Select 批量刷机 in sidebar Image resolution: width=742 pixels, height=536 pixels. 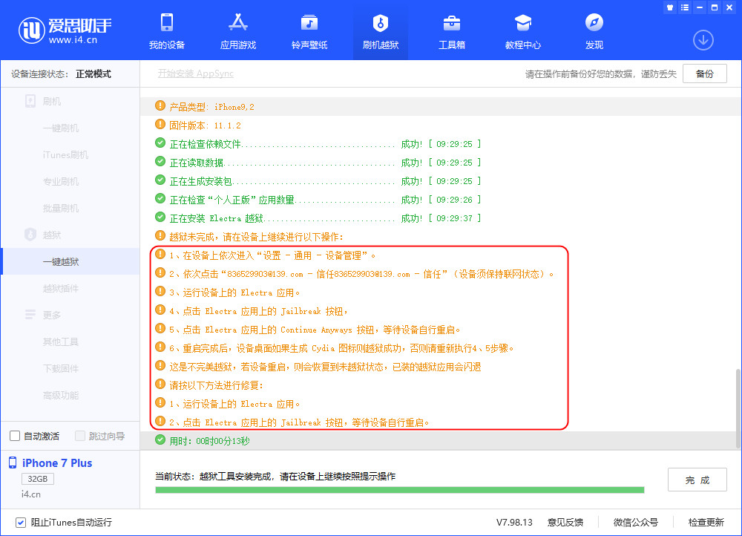[61, 208]
